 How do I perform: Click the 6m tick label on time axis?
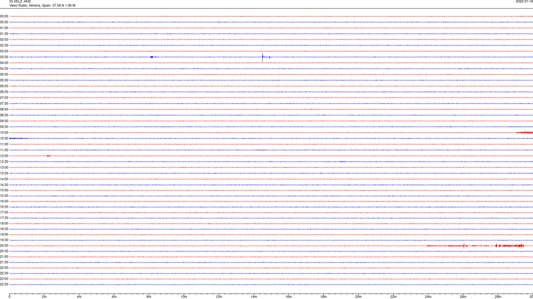(x=114, y=297)
